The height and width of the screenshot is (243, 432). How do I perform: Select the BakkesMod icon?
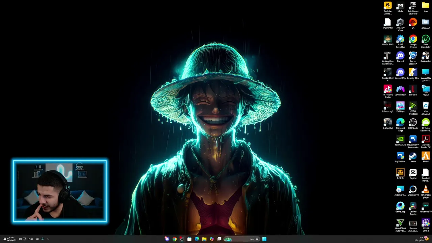pyautogui.click(x=426, y=57)
